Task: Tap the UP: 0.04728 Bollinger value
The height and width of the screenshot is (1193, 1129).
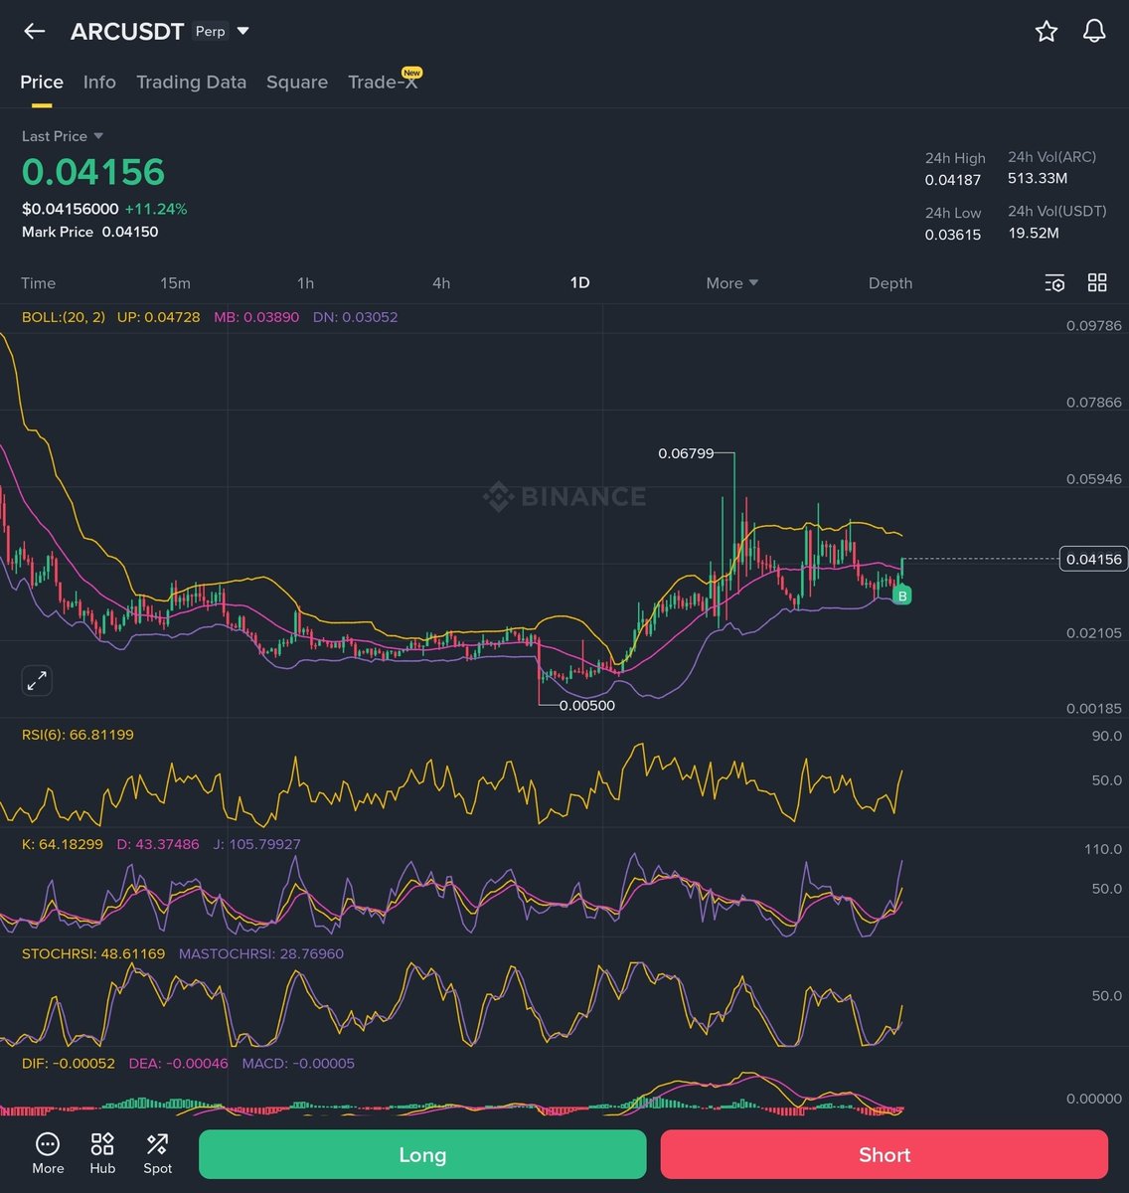Action: pos(158,317)
